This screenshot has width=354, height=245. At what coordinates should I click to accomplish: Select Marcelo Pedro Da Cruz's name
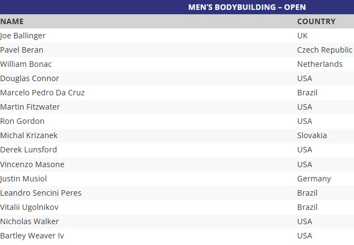coord(42,93)
